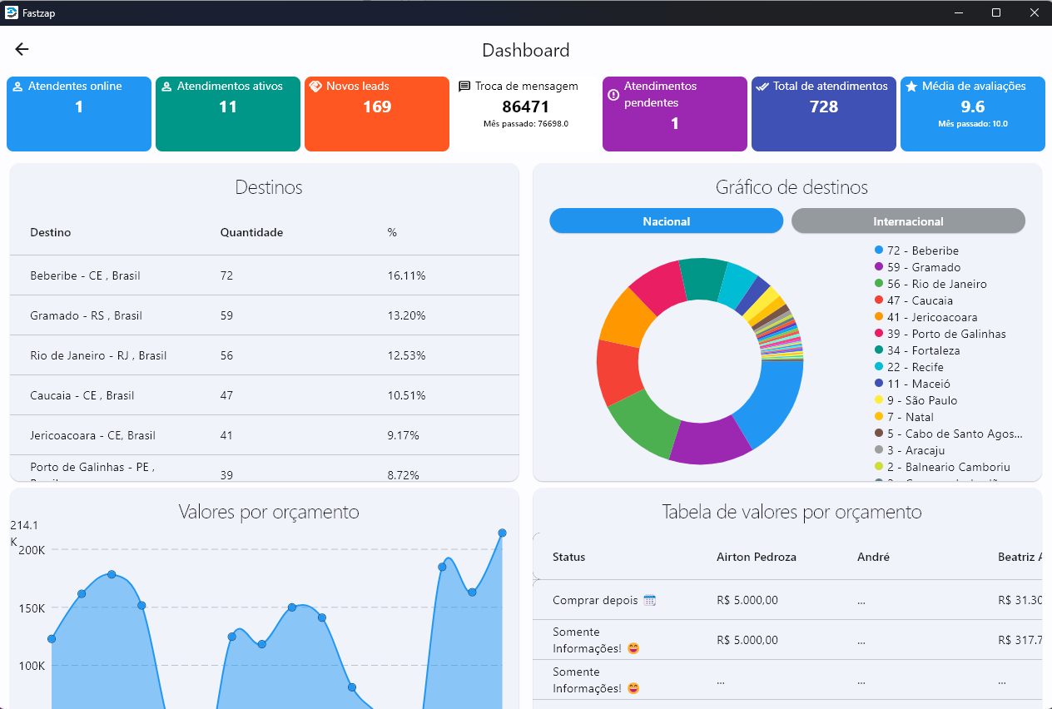Click the blue Beberibe legend dot
The width and height of the screenshot is (1052, 709).
[879, 250]
